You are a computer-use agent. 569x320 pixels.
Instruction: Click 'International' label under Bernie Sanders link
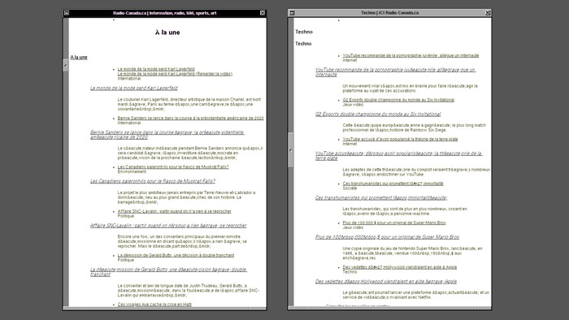coord(128,123)
